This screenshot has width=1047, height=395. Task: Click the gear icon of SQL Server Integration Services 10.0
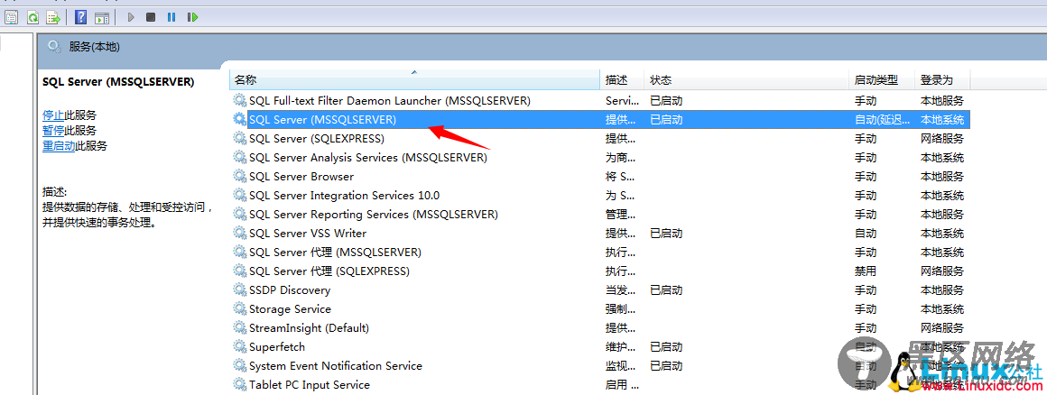coord(239,196)
